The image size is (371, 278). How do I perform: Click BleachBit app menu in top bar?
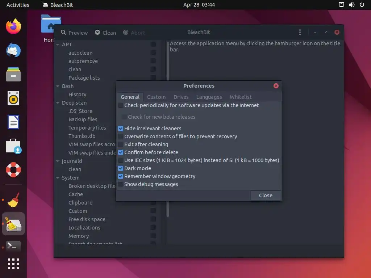point(58,5)
